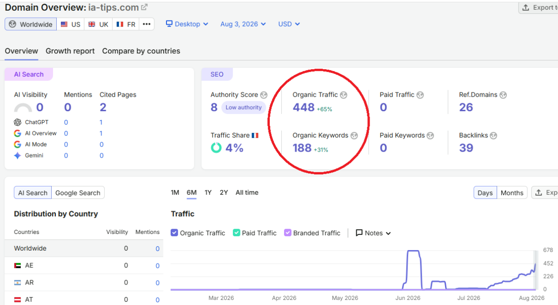Toggle the Branded Traffic checkbox
The width and height of the screenshot is (558, 305).
(287, 233)
